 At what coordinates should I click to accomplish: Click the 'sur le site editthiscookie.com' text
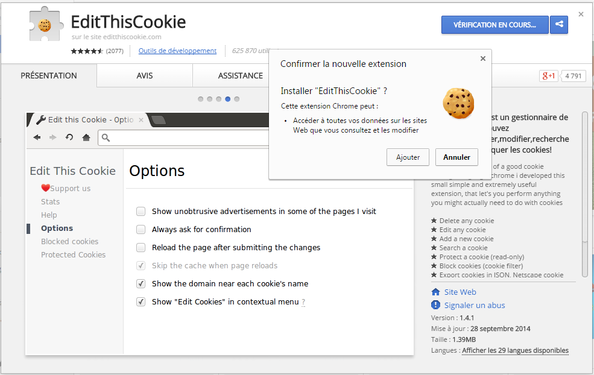116,37
